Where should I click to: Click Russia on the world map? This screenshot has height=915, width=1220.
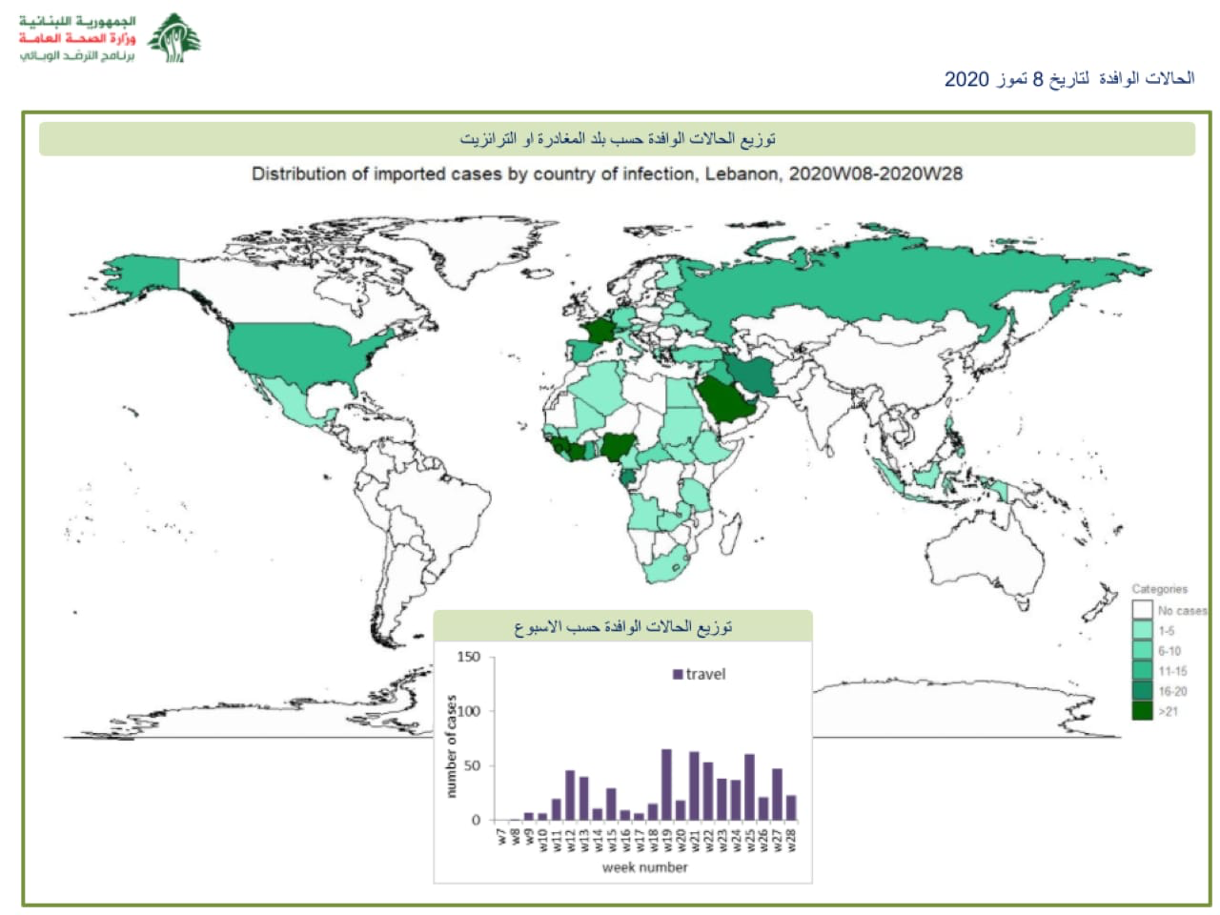(858, 276)
